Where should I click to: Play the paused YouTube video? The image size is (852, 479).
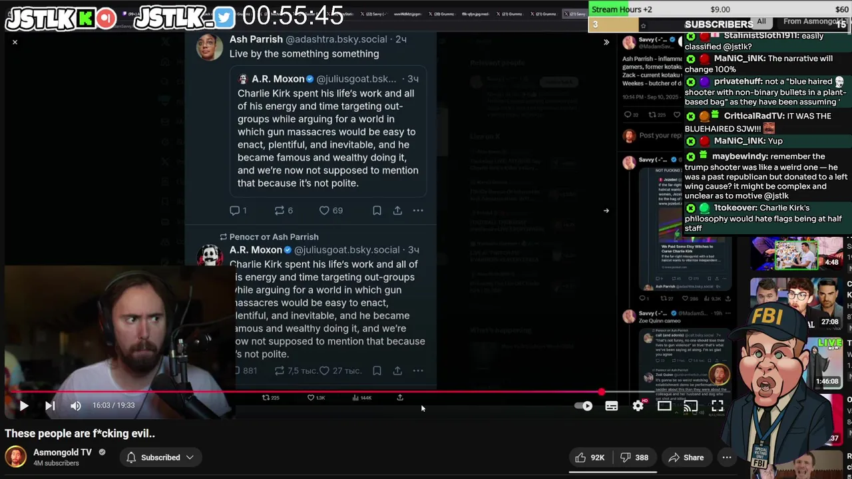tap(23, 405)
